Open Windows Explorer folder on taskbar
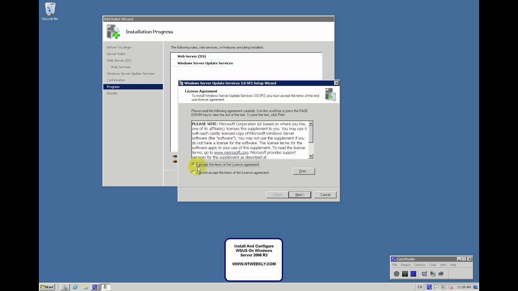 pyautogui.click(x=85, y=287)
